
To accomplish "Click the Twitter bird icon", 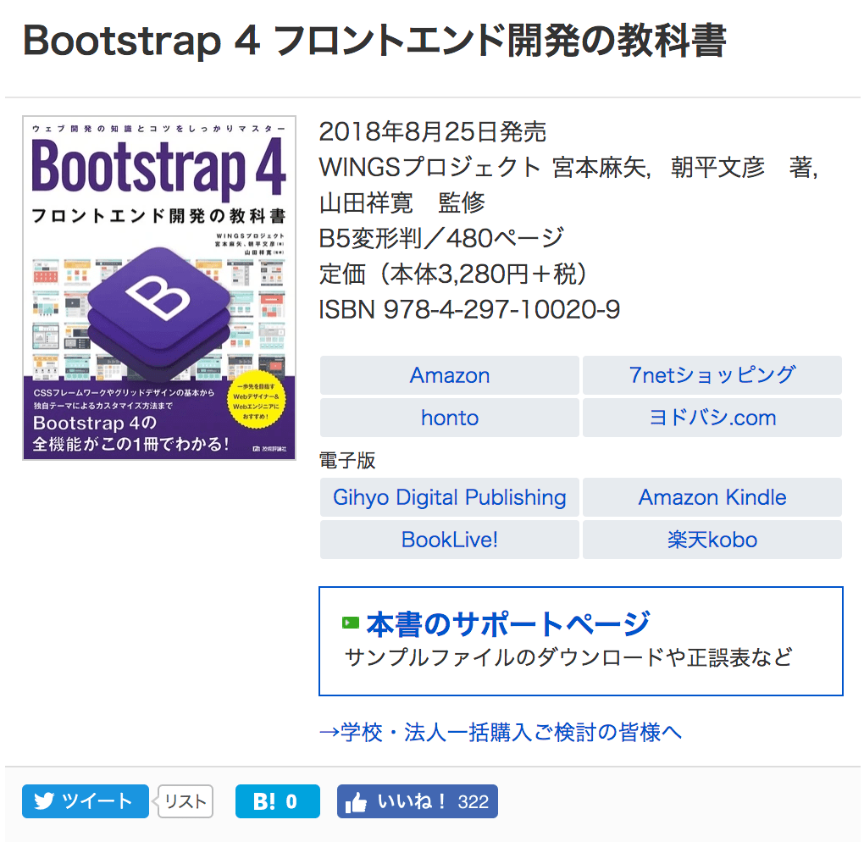I will tap(44, 801).
